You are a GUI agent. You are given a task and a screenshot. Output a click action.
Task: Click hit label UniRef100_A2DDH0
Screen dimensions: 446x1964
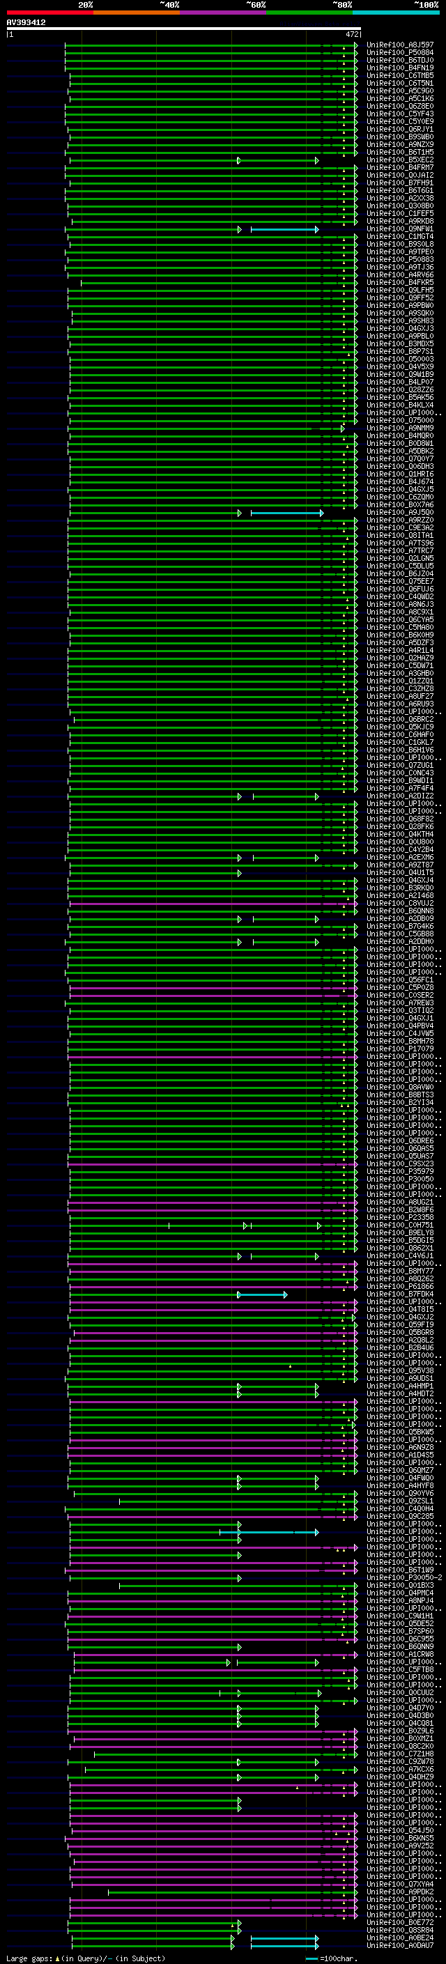399,942
